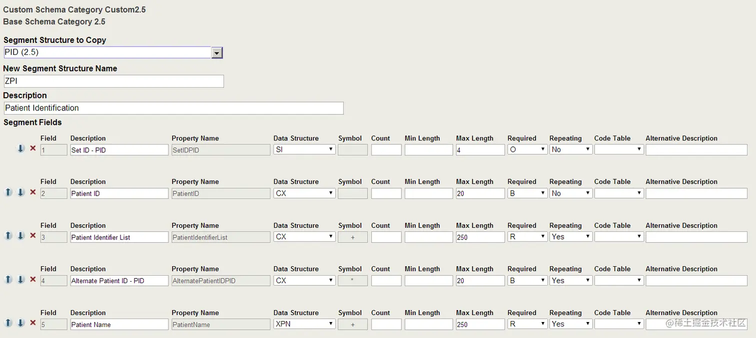Open Segment Structure to Copy dropdown
The image size is (756, 338).
pos(217,52)
